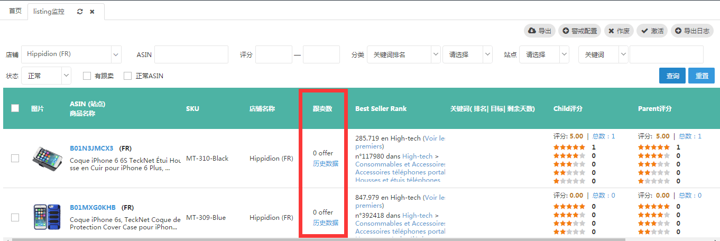Toggle the select-all checkbox in table header
The width and height of the screenshot is (720, 241).
(15, 108)
